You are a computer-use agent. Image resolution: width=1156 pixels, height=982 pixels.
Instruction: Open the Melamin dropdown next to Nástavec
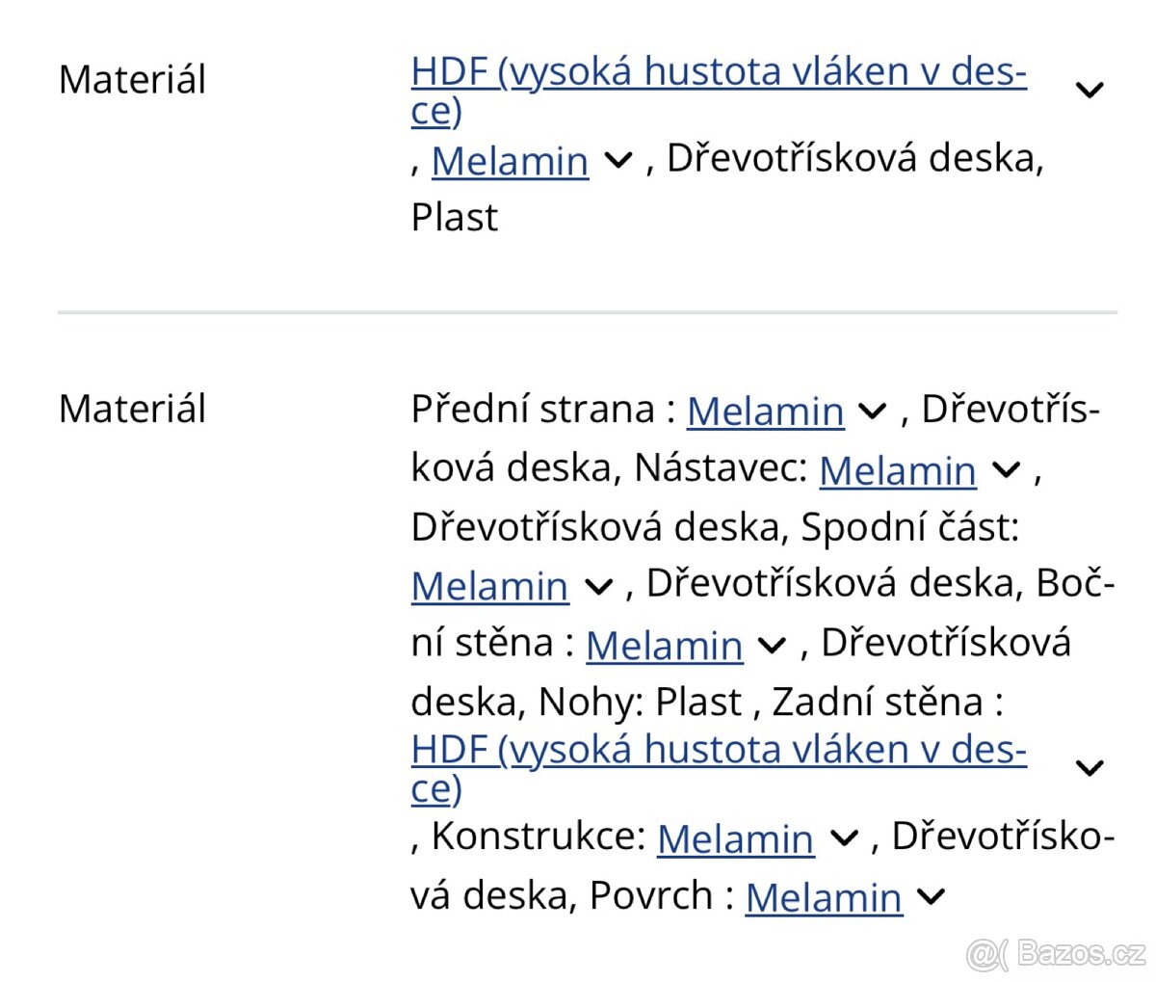tap(1006, 470)
